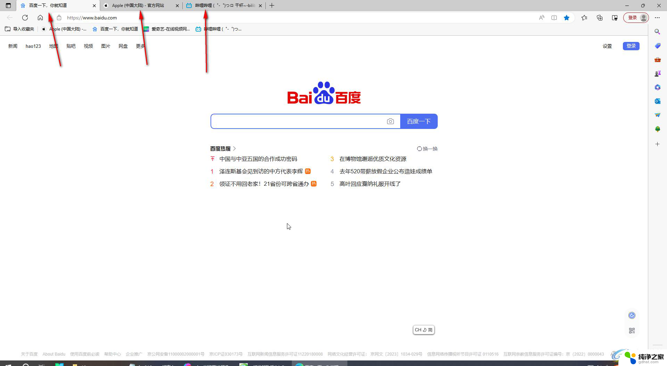Click the Baidu logo image
The image size is (667, 366).
click(x=324, y=93)
